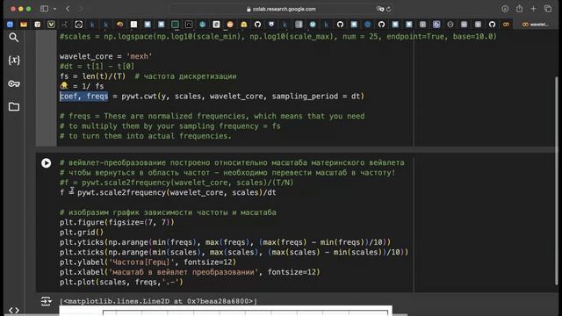Image resolution: width=562 pixels, height=316 pixels.
Task: Go back to the previous page
Action: pyautogui.click(x=68, y=9)
